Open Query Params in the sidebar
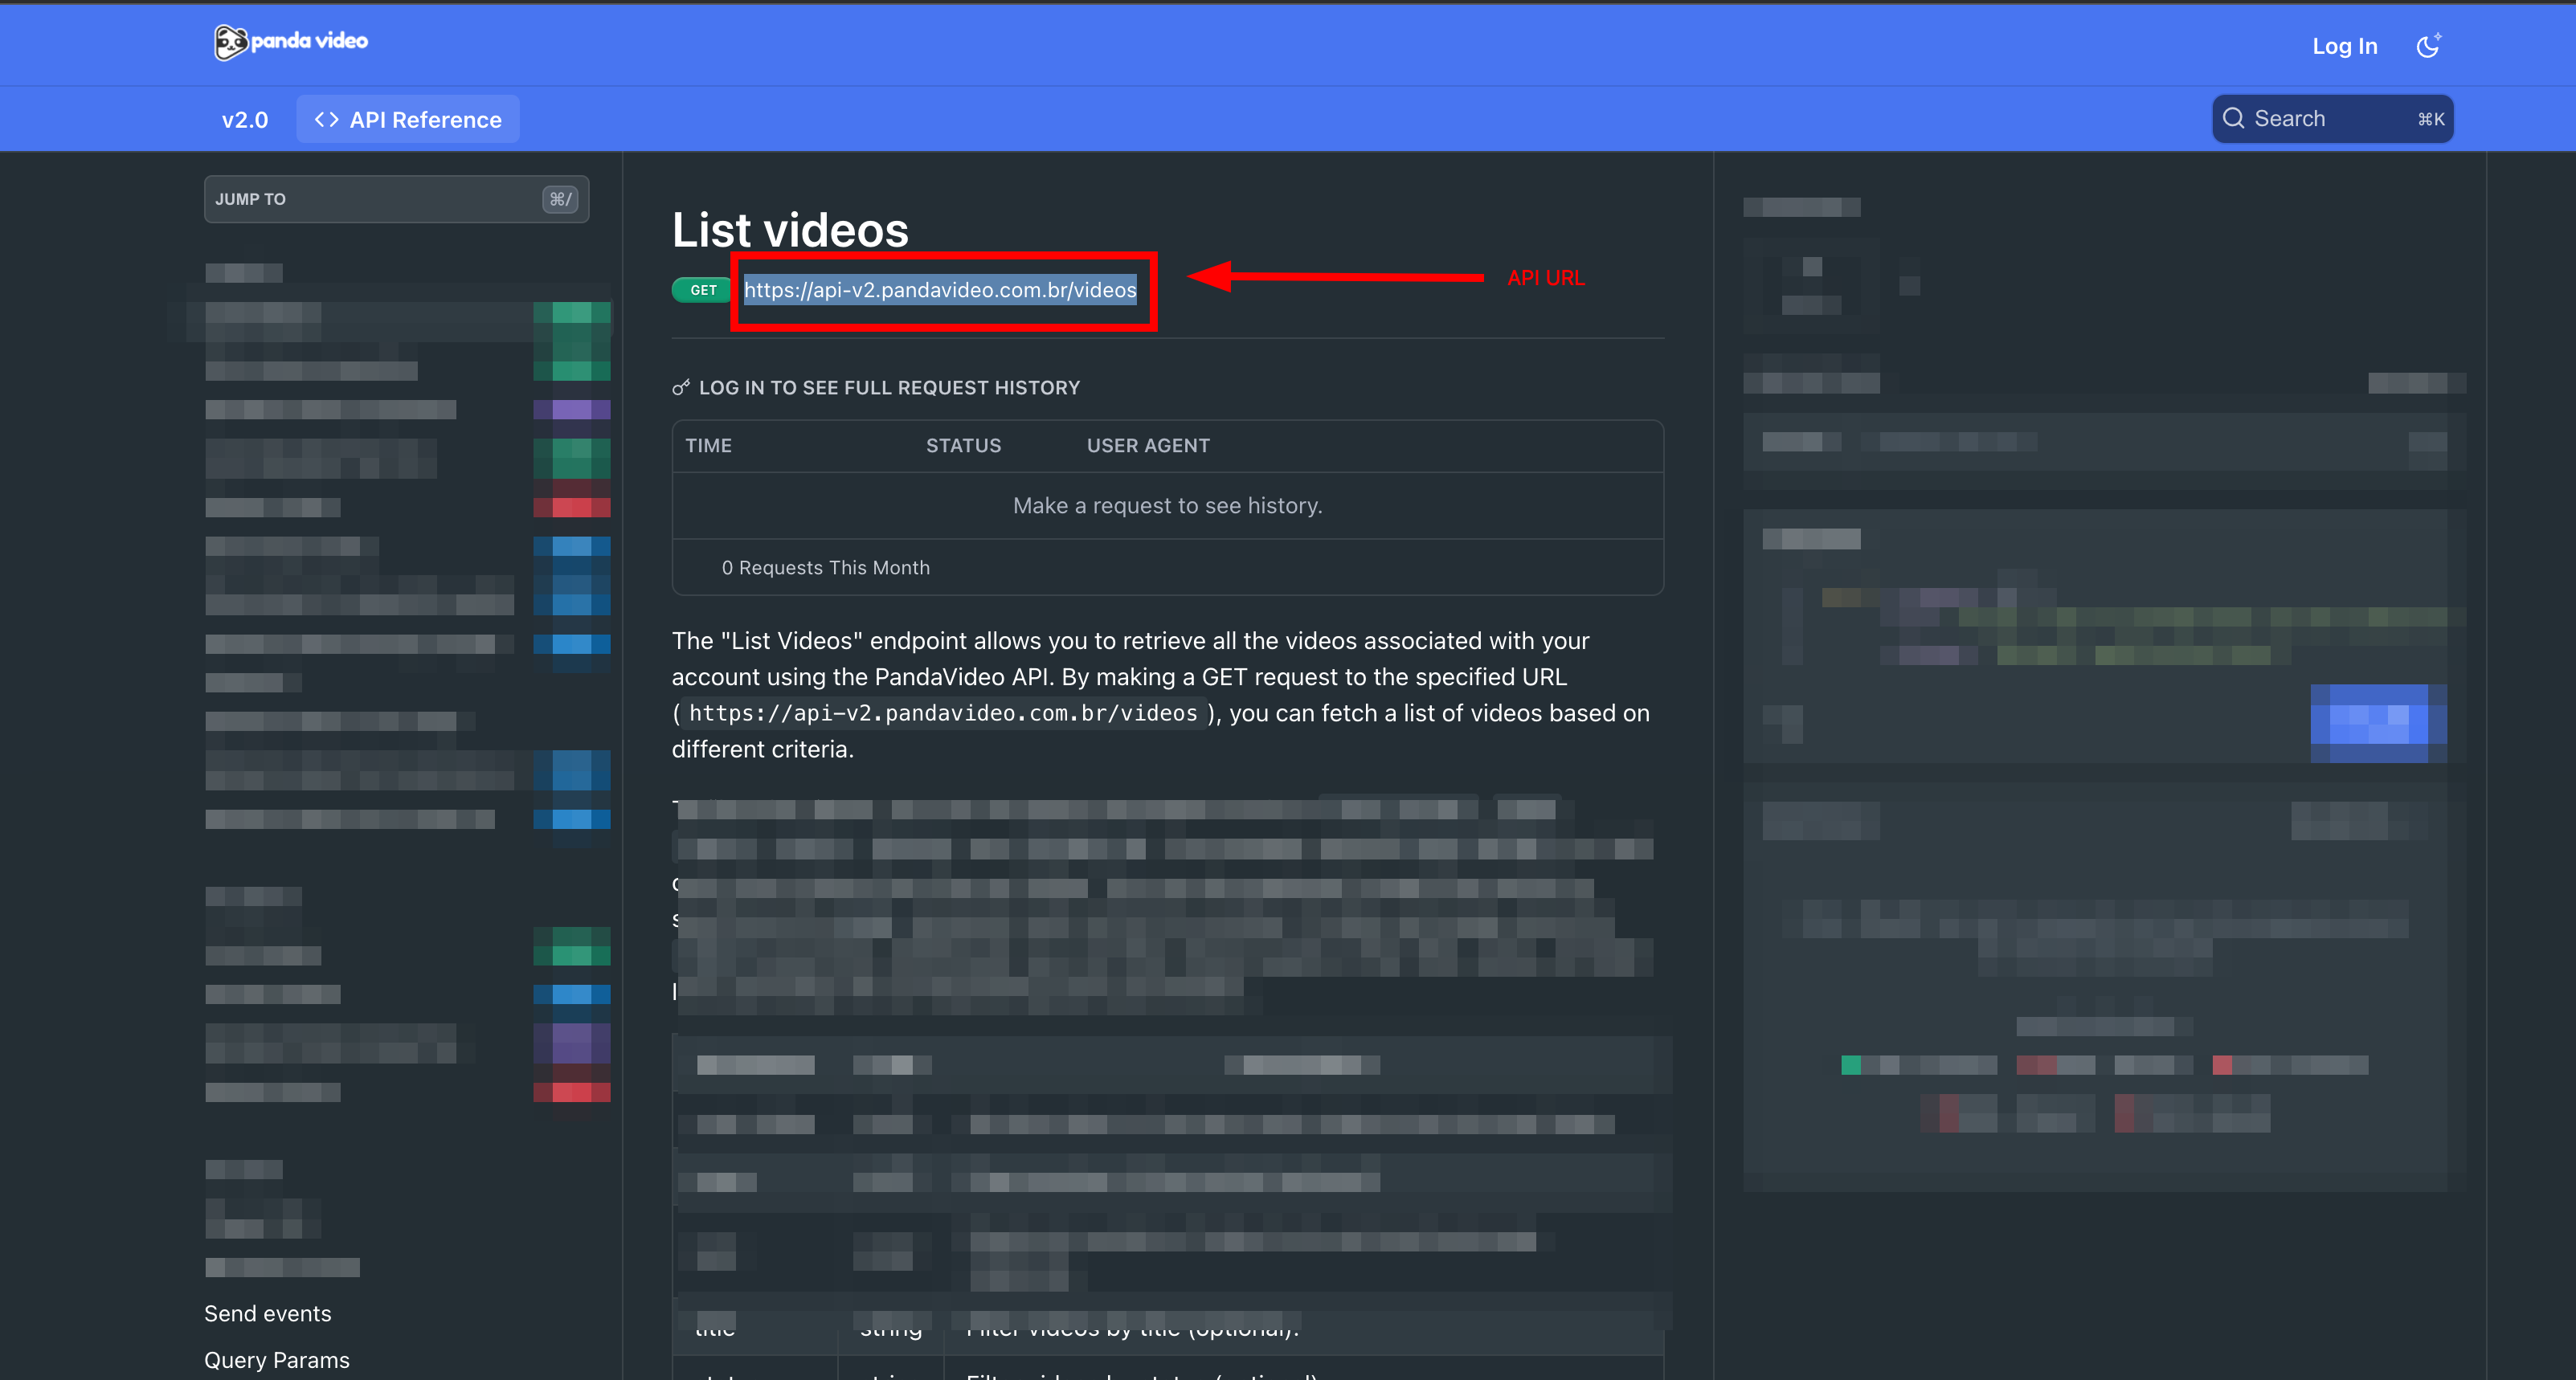This screenshot has height=1380, width=2576. pos(276,1360)
